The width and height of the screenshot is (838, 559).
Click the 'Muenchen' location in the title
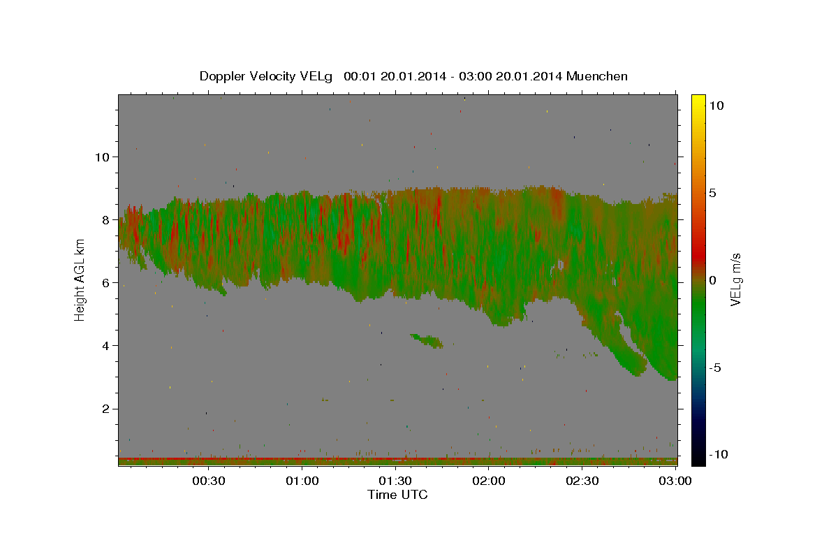(x=597, y=76)
